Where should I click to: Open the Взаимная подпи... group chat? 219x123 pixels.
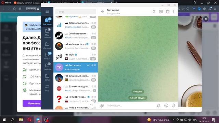coord(76,88)
